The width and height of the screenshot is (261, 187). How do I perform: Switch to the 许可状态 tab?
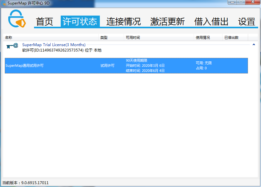80,21
